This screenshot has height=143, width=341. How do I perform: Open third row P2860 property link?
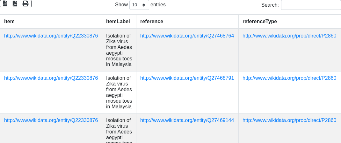(289, 120)
